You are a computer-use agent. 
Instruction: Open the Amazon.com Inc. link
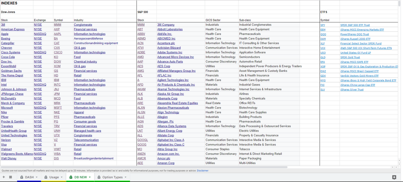click(168, 154)
